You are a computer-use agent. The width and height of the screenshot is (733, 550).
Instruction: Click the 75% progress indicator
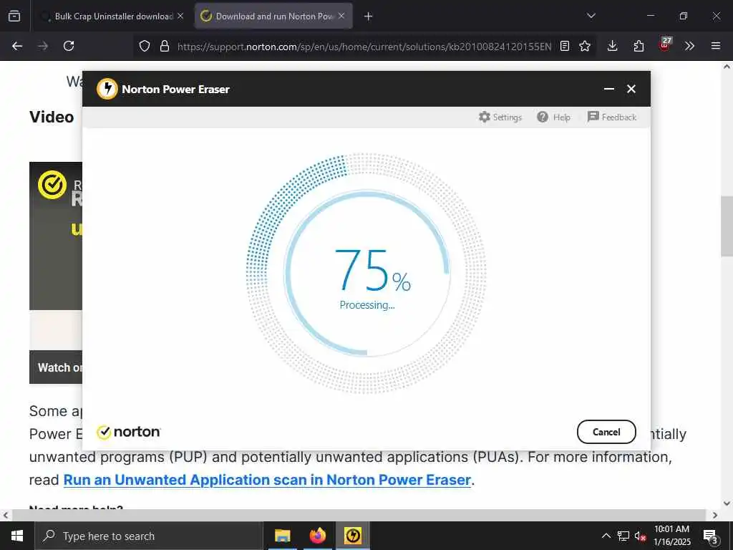pos(372,270)
